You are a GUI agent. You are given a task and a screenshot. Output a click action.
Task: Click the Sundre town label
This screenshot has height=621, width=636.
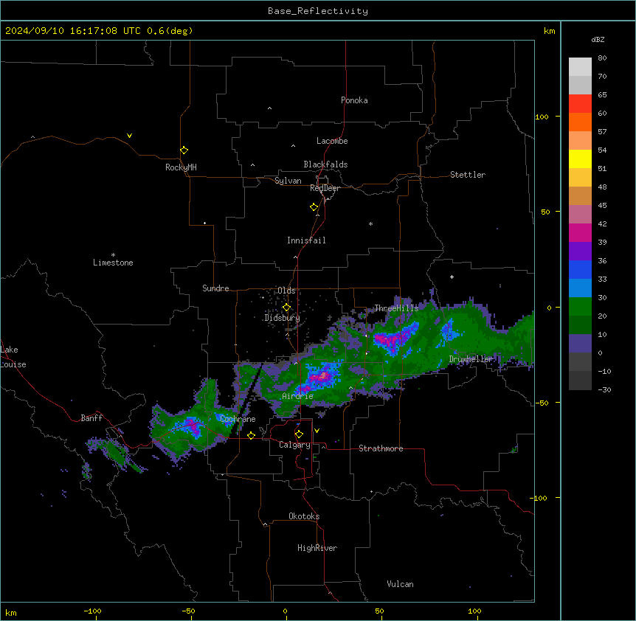click(x=215, y=288)
